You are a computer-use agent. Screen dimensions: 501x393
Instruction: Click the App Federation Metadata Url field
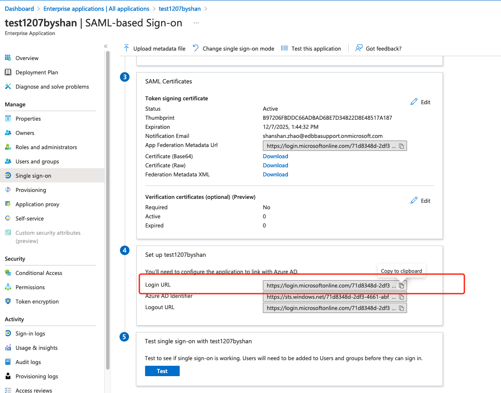335,146
